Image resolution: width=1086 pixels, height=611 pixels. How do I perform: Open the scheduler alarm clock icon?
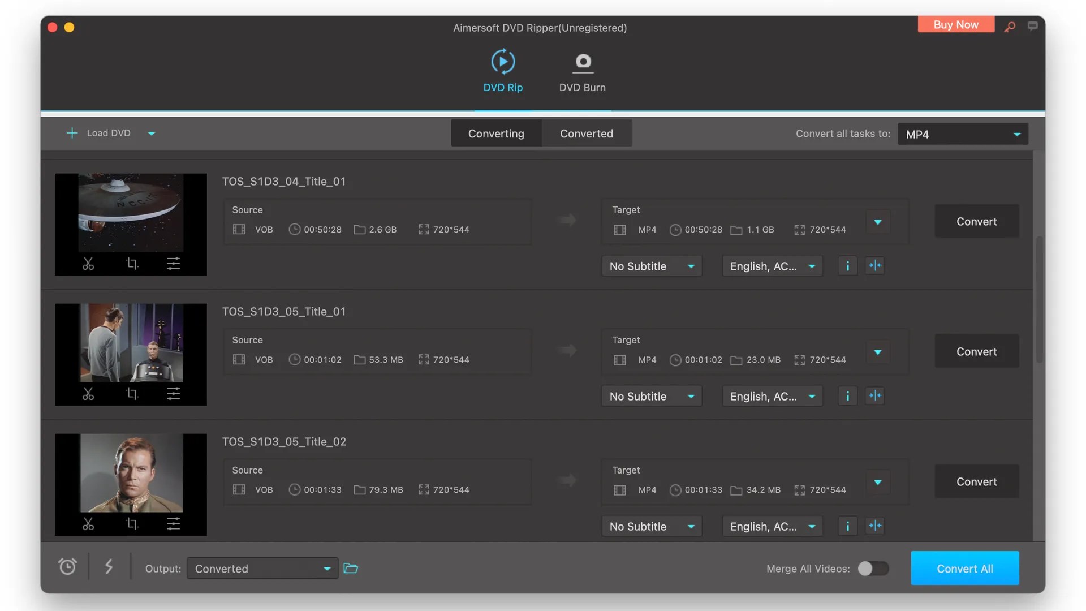tap(67, 567)
